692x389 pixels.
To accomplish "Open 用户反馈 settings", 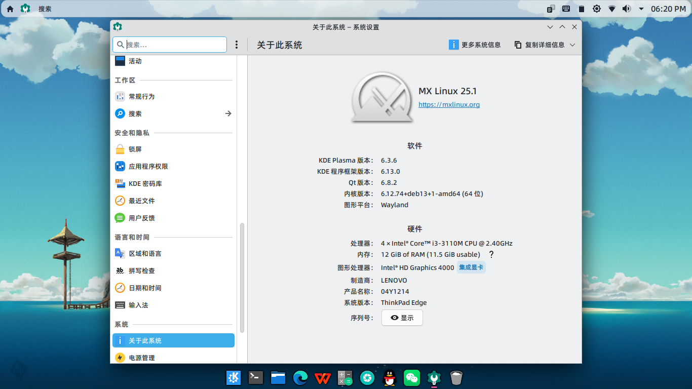I will [x=120, y=218].
